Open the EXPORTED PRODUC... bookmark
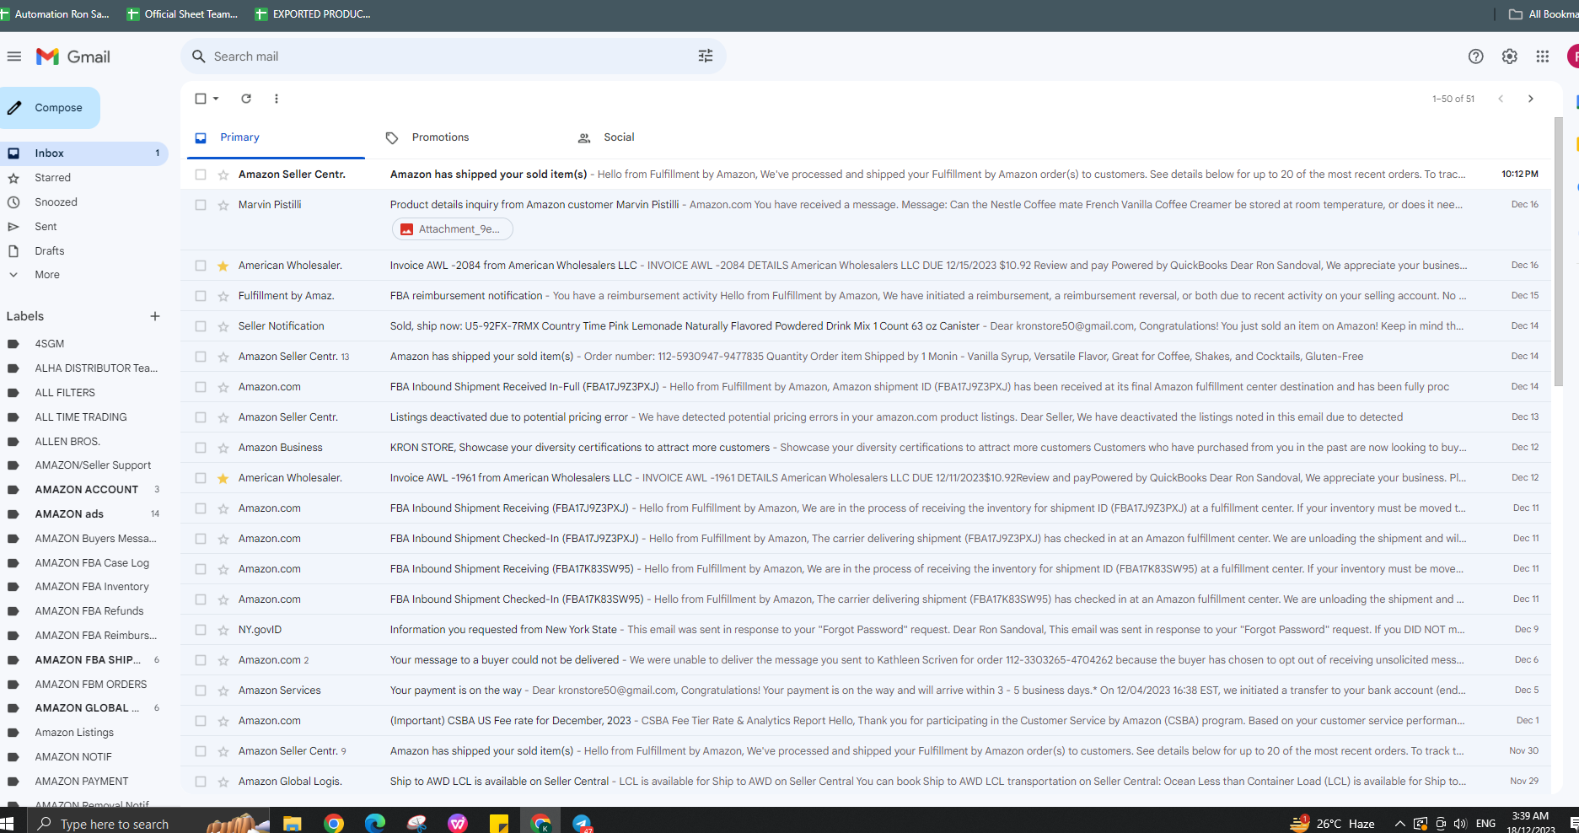The width and height of the screenshot is (1579, 833). 313,13
